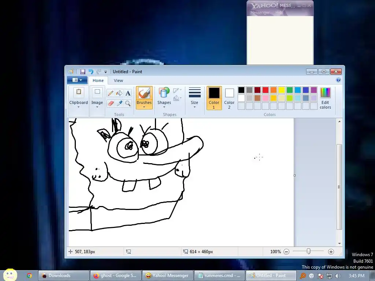Open Paint Help question mark icon
This screenshot has width=375, height=281.
point(338,80)
